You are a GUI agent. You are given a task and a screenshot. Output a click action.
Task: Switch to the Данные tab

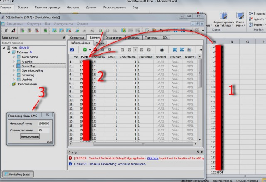tap(95, 37)
